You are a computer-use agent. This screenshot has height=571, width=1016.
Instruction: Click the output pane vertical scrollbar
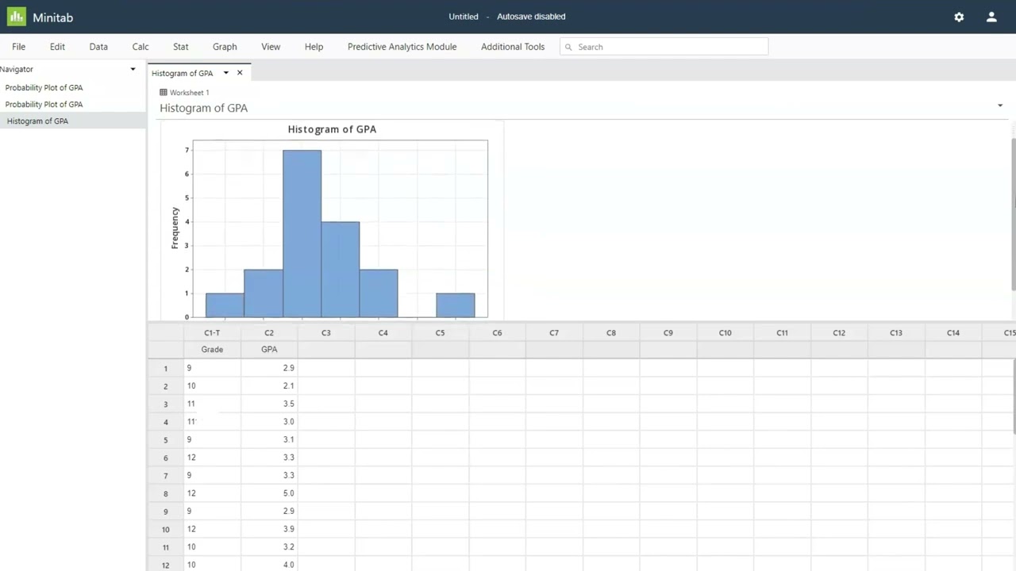[x=1014, y=213]
